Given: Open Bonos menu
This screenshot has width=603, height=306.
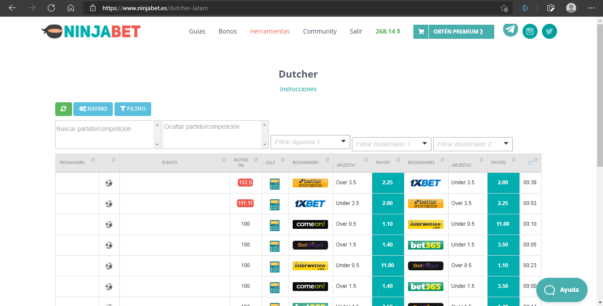Looking at the screenshot, I should coord(228,31).
